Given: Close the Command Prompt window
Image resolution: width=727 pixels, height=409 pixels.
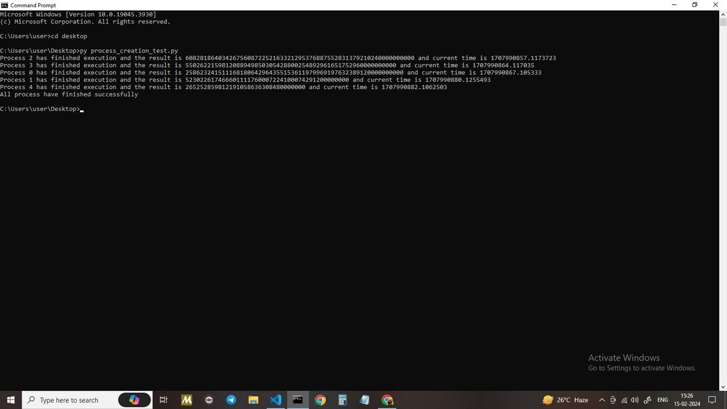Looking at the screenshot, I should (716, 5).
